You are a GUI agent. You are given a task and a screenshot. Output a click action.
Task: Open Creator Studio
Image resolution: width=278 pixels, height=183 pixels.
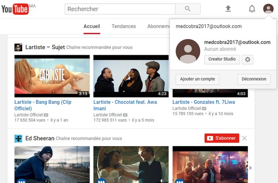coord(222,60)
